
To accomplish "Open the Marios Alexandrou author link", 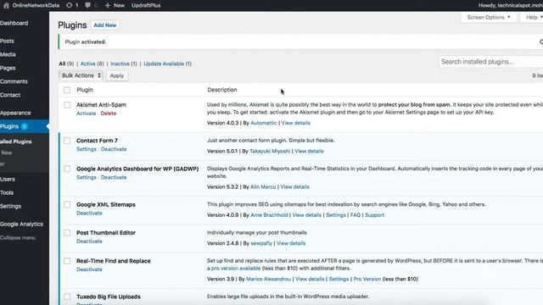I will pos(268,279).
